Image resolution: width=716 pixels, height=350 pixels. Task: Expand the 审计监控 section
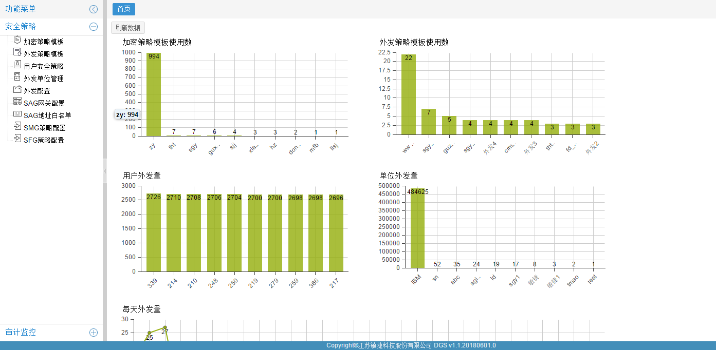[93, 333]
